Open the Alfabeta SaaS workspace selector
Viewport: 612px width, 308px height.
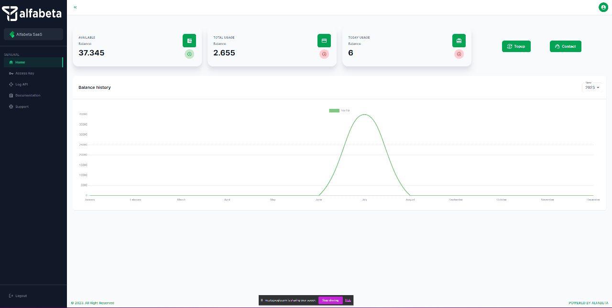point(33,34)
